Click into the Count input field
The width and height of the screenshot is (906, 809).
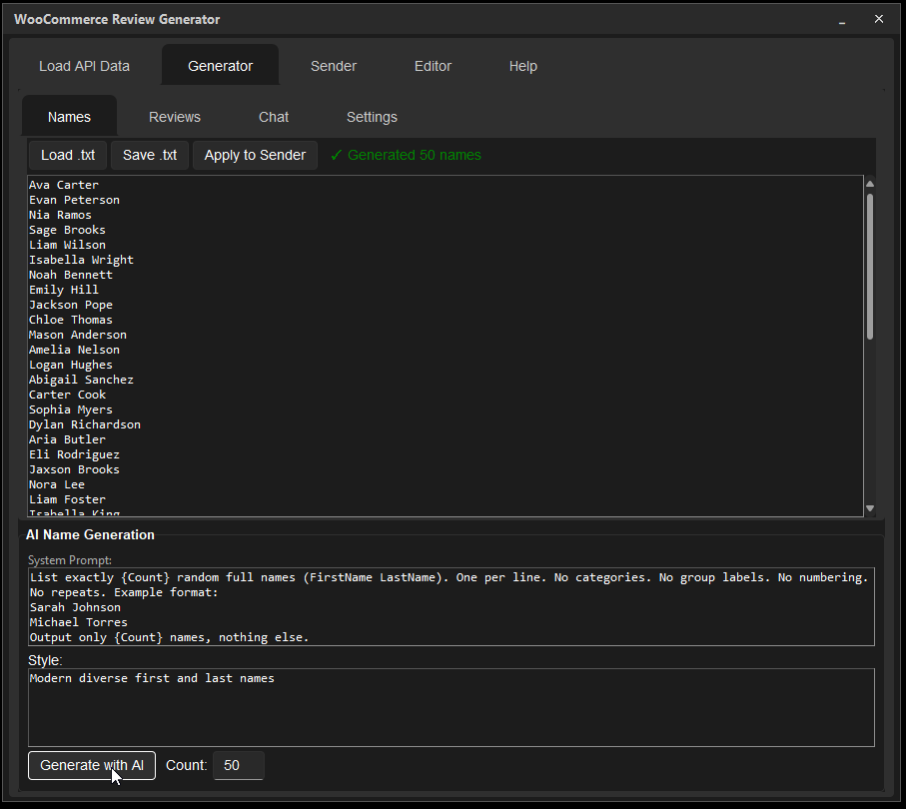pyautogui.click(x=239, y=765)
